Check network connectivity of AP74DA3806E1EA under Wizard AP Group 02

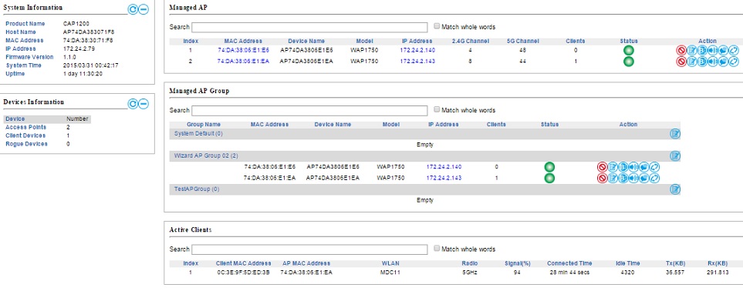(644, 178)
